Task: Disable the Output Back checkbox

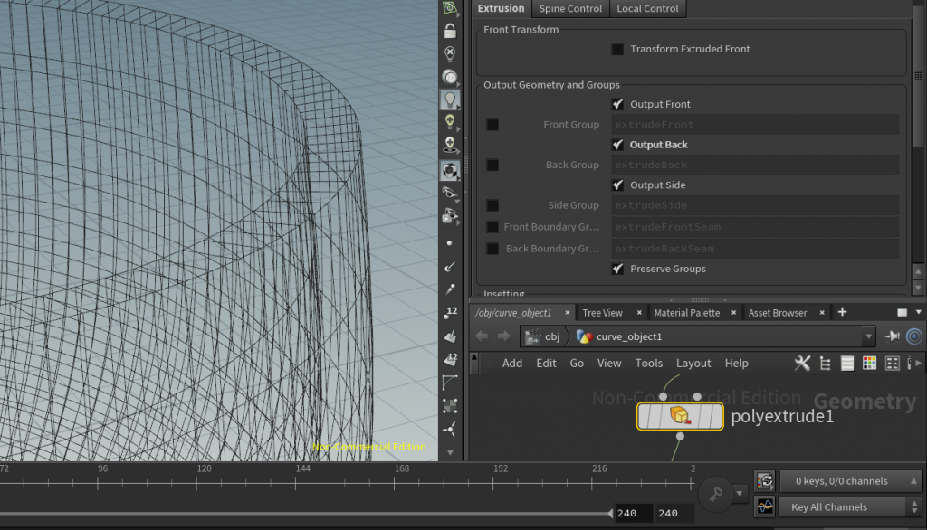Action: (x=617, y=144)
